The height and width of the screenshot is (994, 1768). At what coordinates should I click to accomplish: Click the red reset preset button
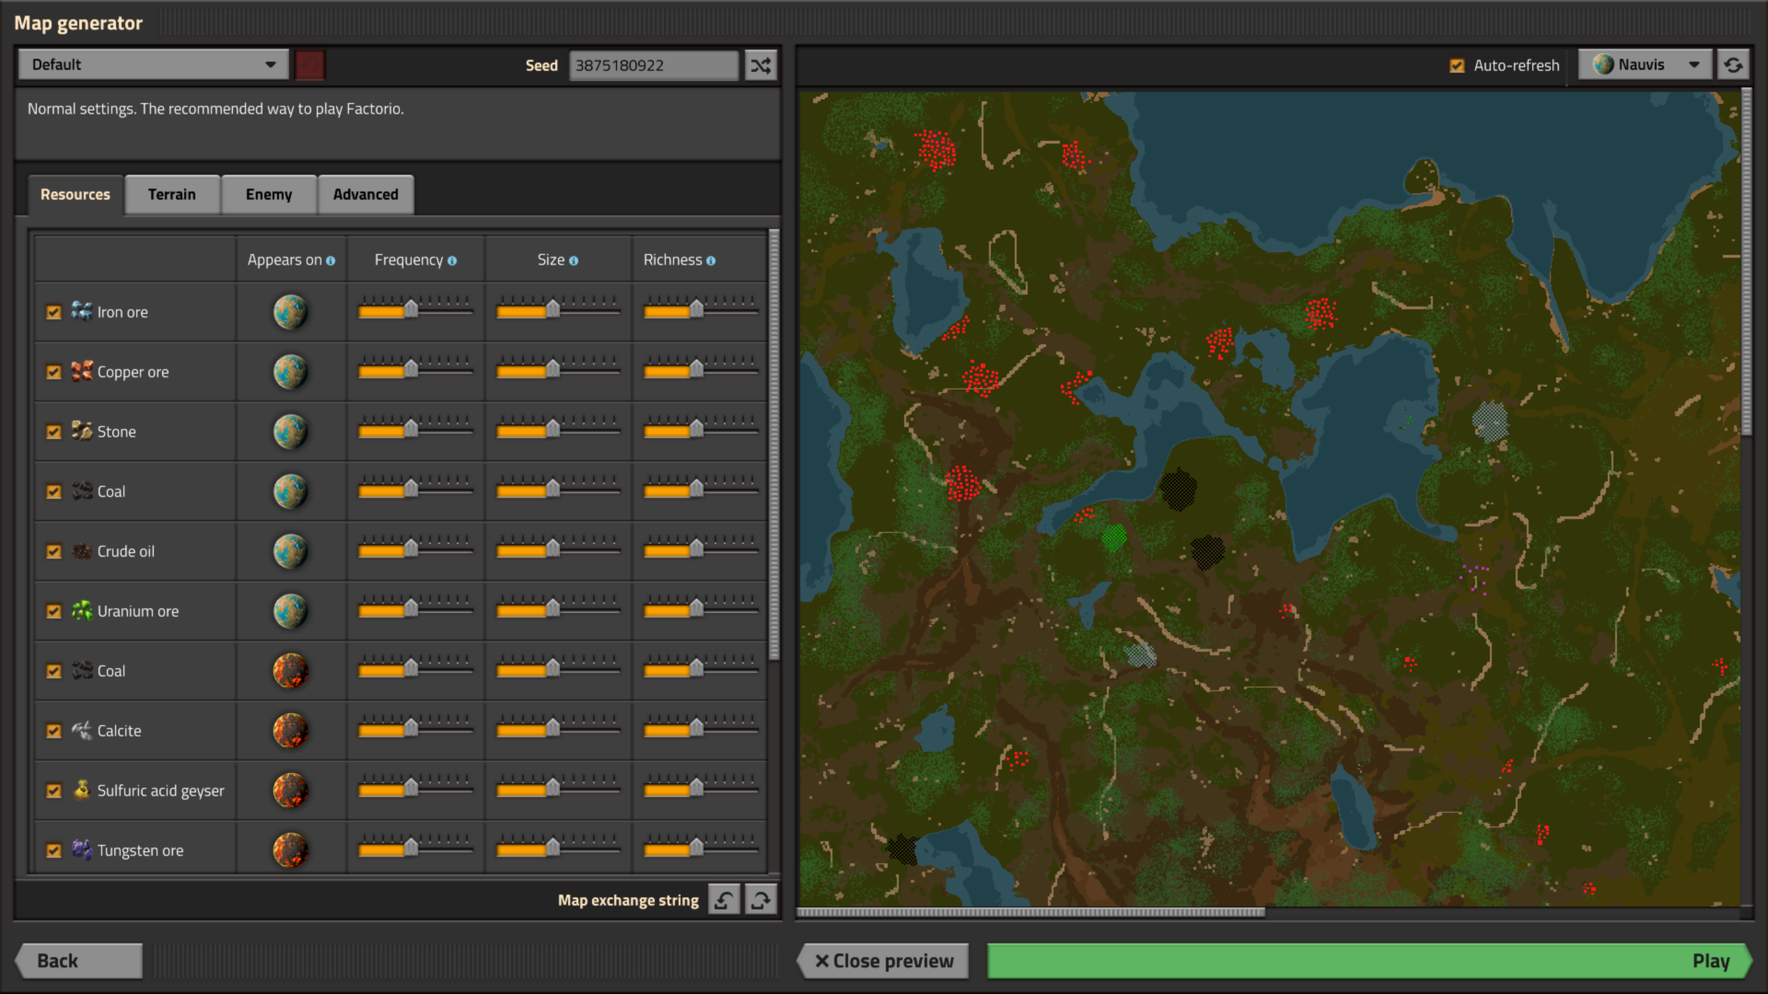tap(309, 65)
